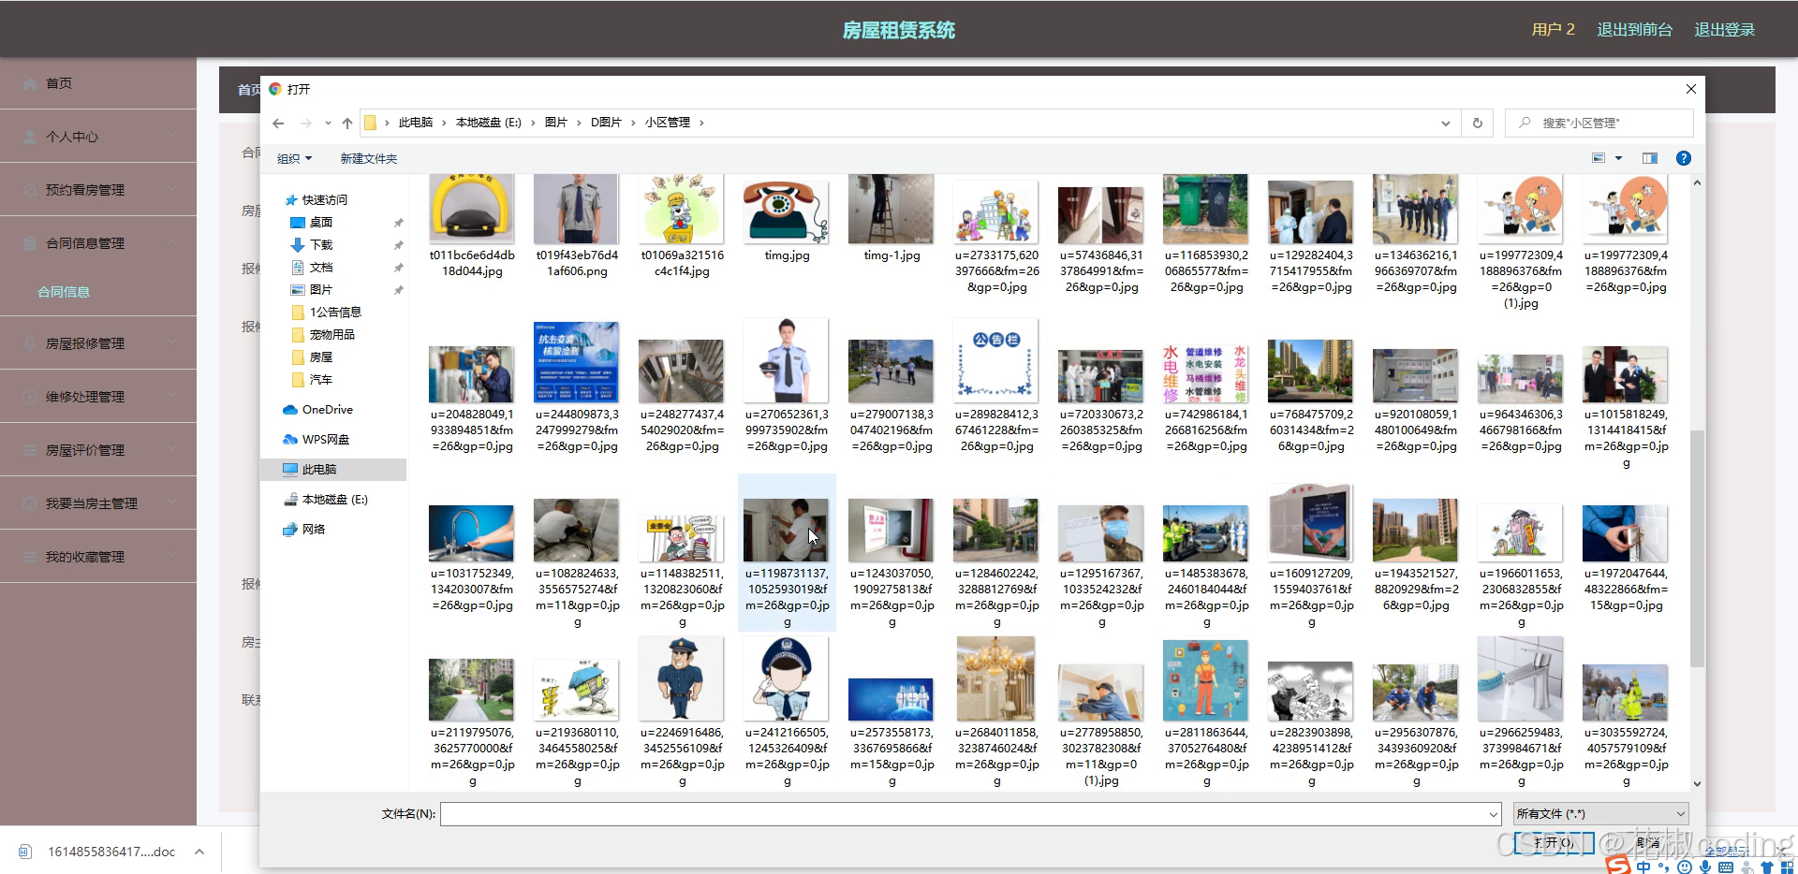Expand 预约看房管理 sidebar menu
This screenshot has width=1798, height=874.
coord(98,190)
